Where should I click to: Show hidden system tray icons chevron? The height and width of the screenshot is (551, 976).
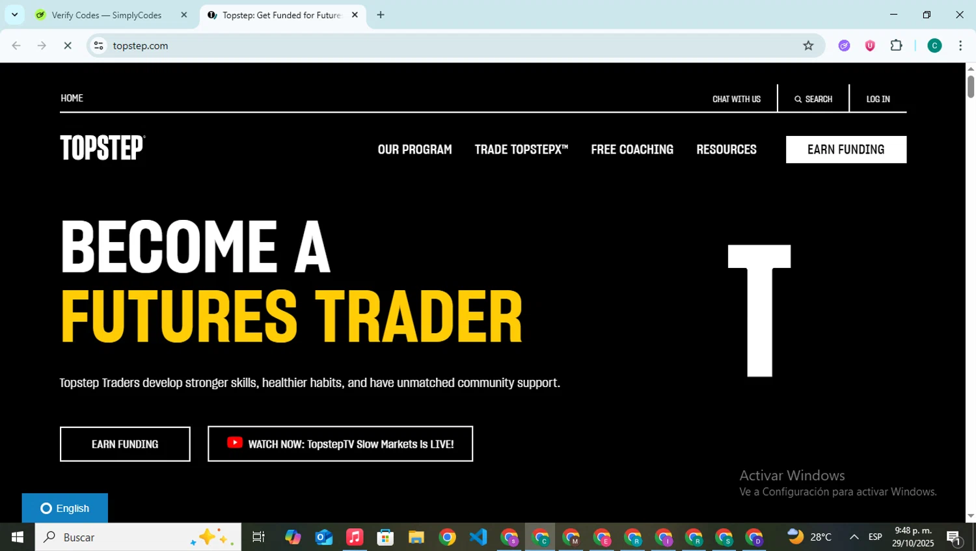(x=854, y=537)
